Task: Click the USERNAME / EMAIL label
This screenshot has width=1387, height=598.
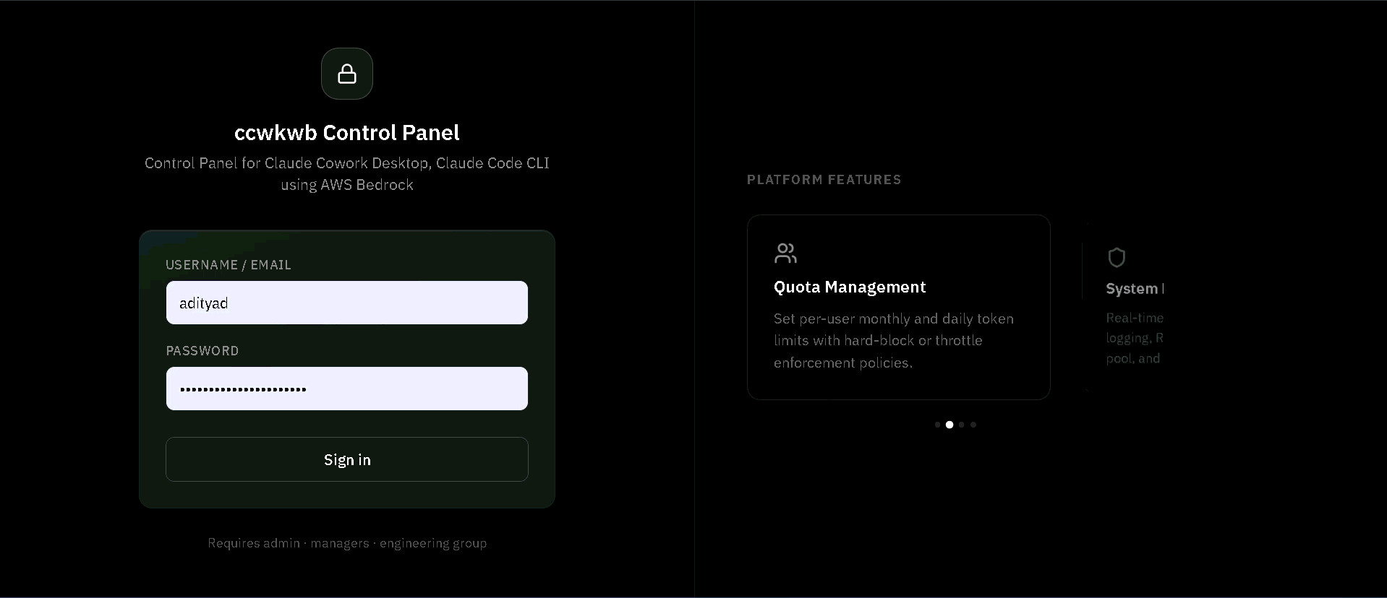Action: 229,265
